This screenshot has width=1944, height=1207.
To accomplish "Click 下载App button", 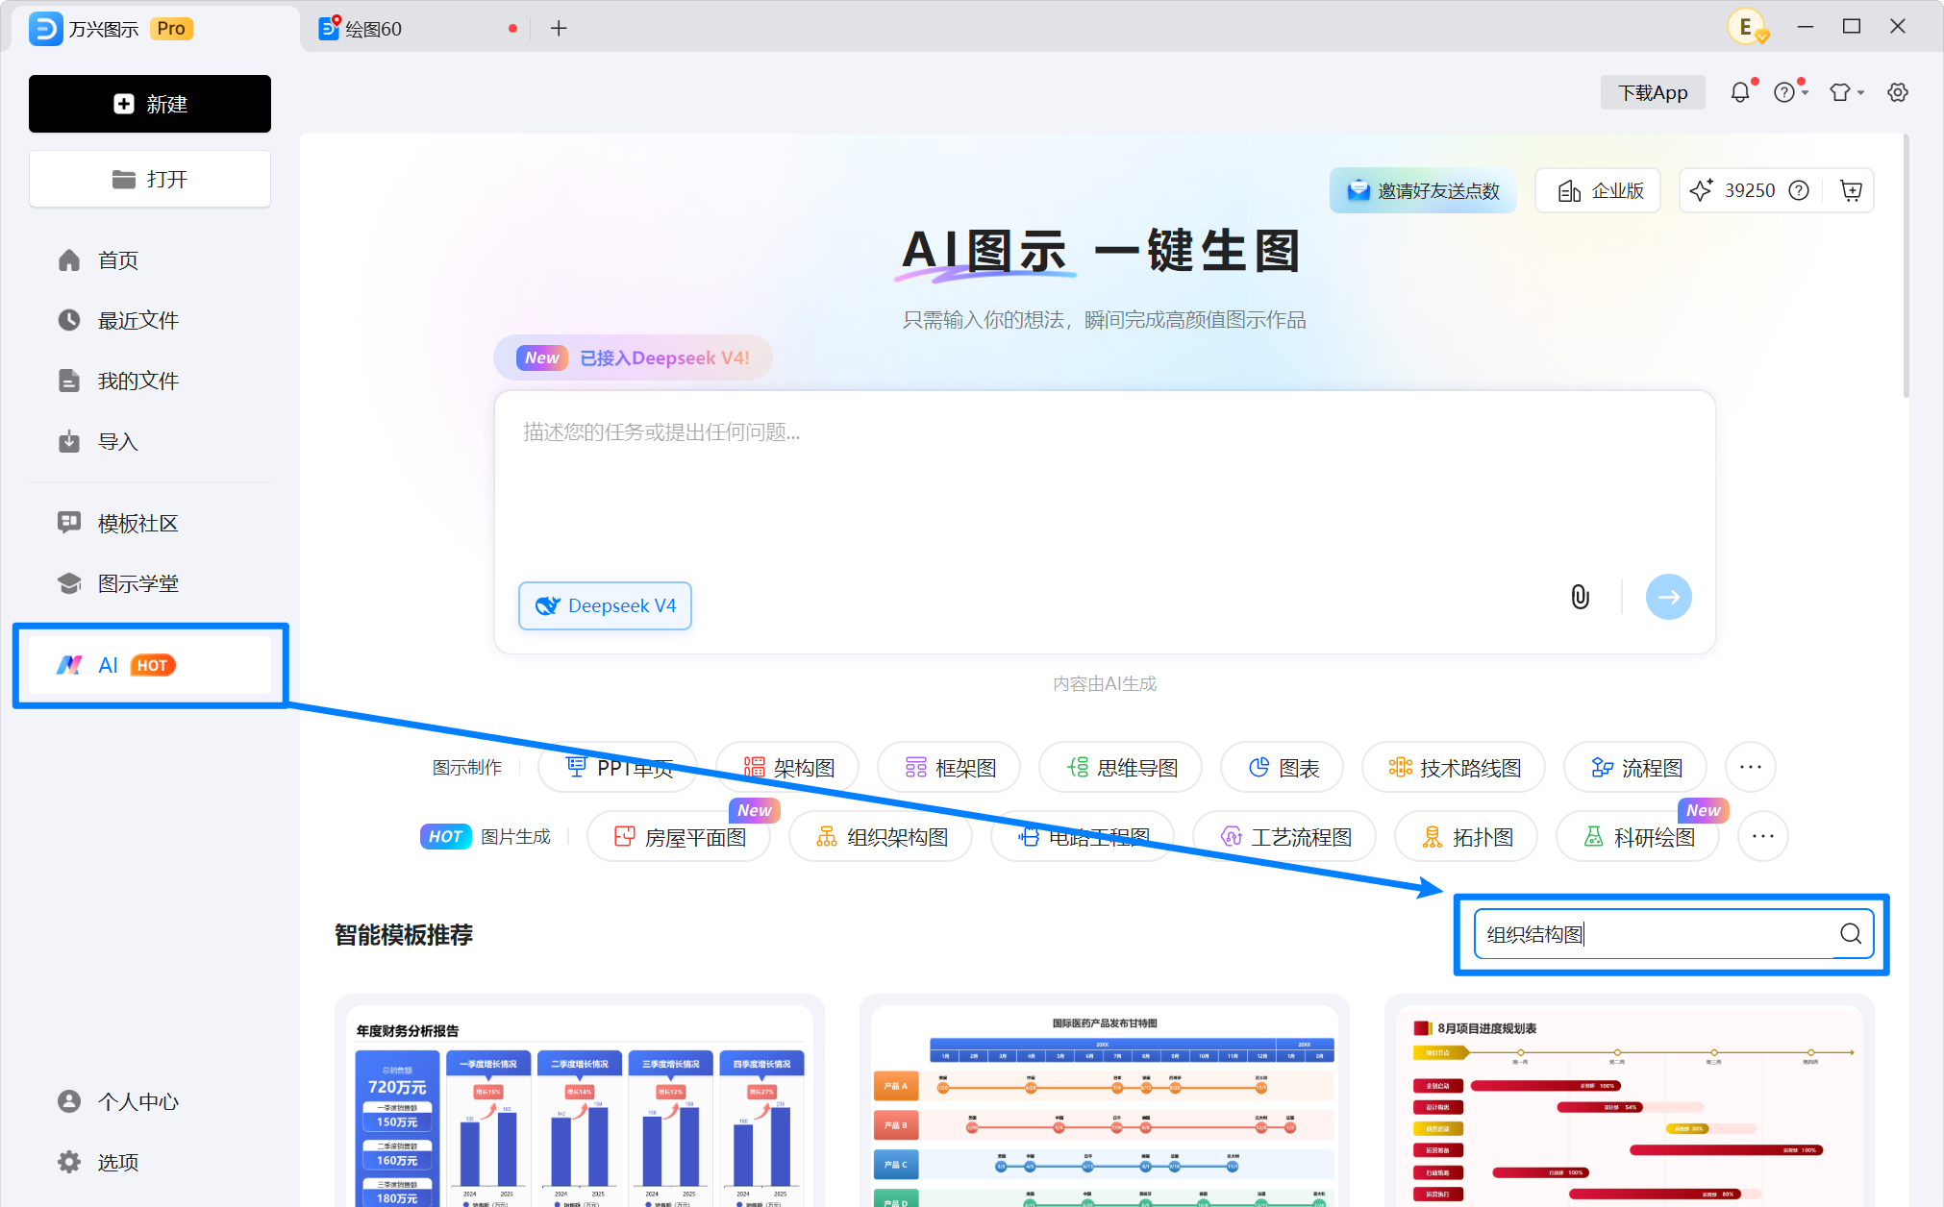I will 1653,92.
